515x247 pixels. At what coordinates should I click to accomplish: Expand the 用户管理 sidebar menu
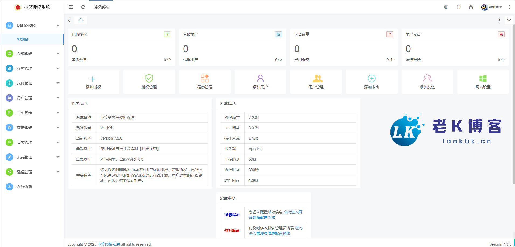32,98
